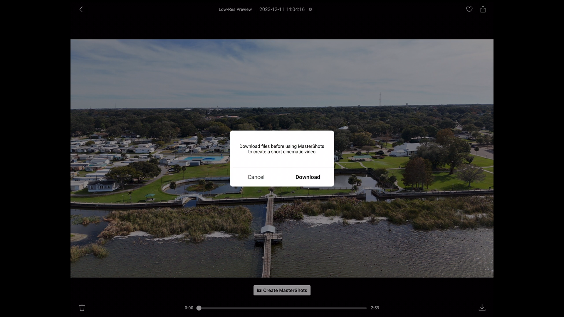
Task: Confirm Download in the dialog
Action: pyautogui.click(x=308, y=177)
